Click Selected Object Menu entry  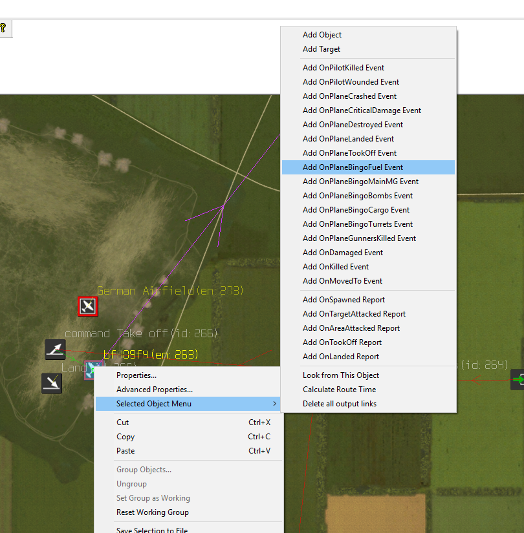click(188, 404)
